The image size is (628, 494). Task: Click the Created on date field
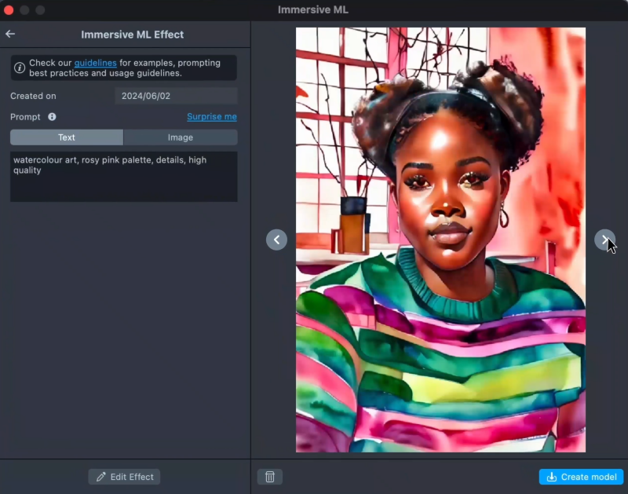pos(176,96)
